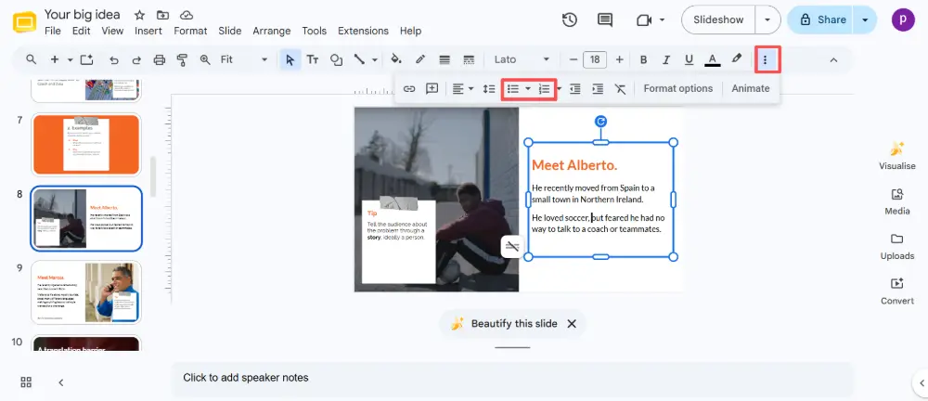Image resolution: width=928 pixels, height=401 pixels.
Task: Click the Undo arrow icon
Action: pyautogui.click(x=114, y=59)
